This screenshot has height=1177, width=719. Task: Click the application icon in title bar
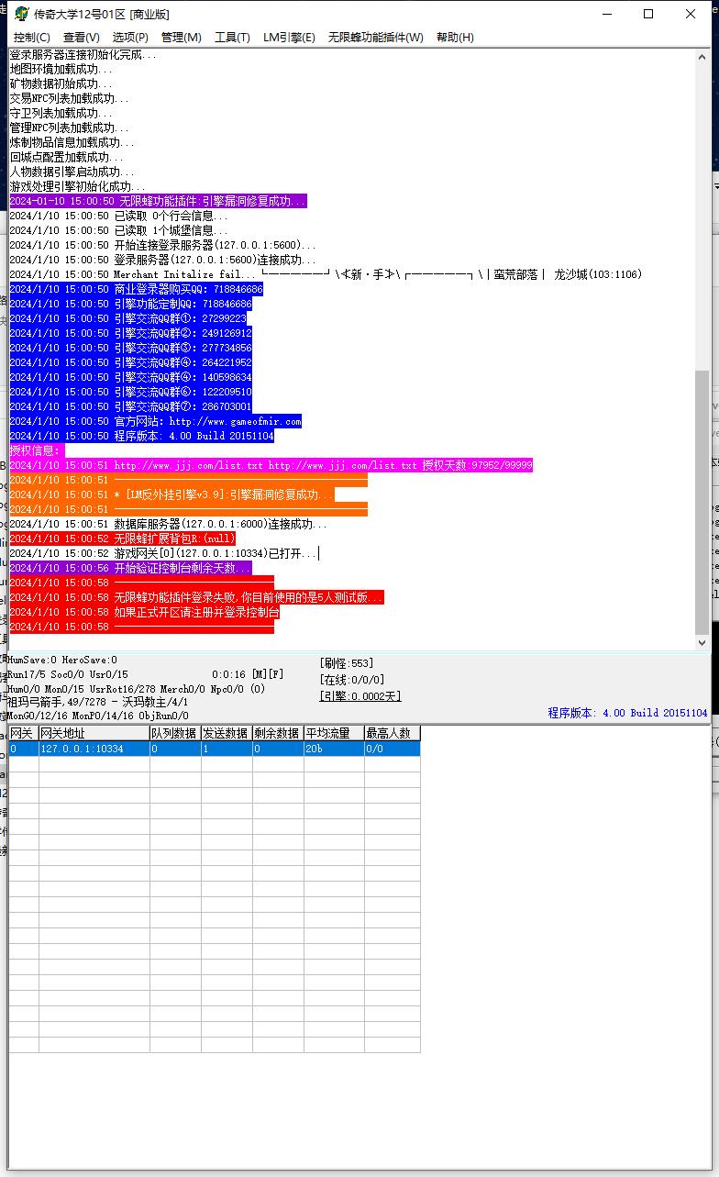tap(20, 14)
